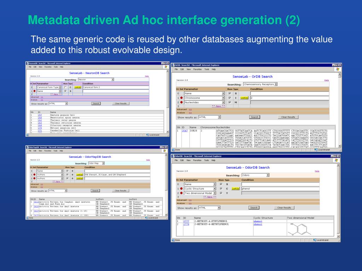362x271 pixels.
Task: Click the Done status icon in OrDB window
Action: [x=173, y=150]
